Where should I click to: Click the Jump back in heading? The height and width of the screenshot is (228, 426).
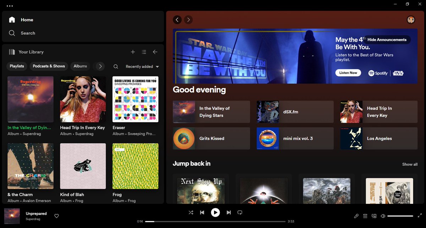[x=191, y=163]
